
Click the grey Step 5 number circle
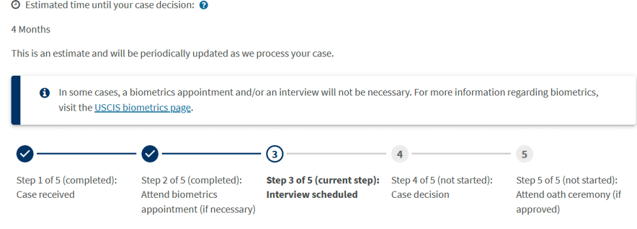click(524, 154)
